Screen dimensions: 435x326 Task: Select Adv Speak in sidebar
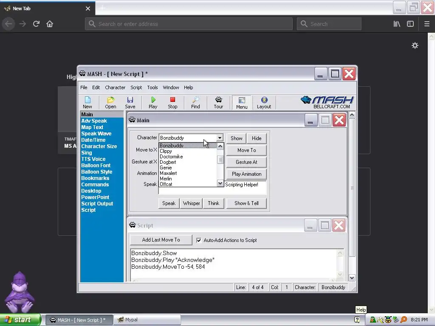click(94, 121)
